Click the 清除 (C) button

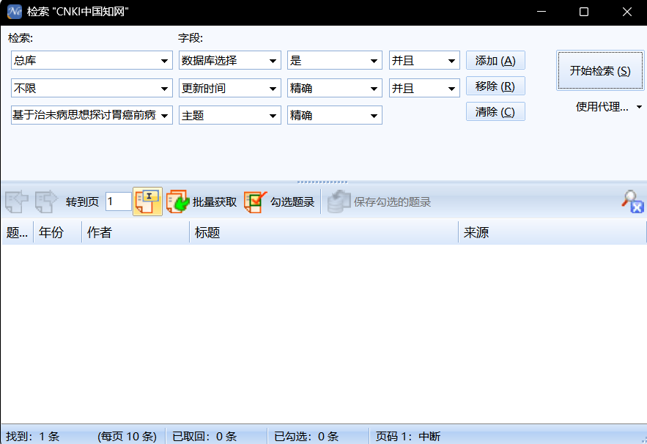coord(495,112)
